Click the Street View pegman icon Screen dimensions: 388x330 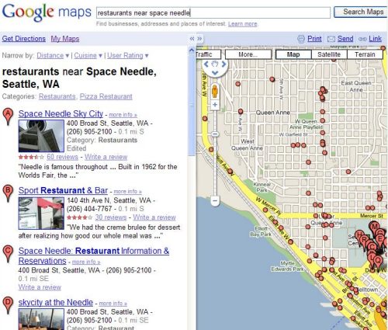coord(215,91)
